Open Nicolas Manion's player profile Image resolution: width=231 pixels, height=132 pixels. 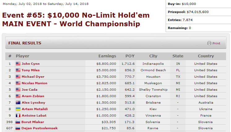coord(34,83)
